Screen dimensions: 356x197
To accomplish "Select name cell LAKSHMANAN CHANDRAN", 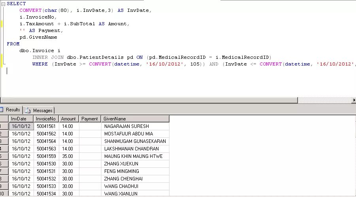I will coord(135,149).
